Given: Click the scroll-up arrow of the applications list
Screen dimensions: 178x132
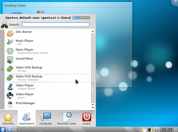Looking at the screenshot, I should click(93, 31).
